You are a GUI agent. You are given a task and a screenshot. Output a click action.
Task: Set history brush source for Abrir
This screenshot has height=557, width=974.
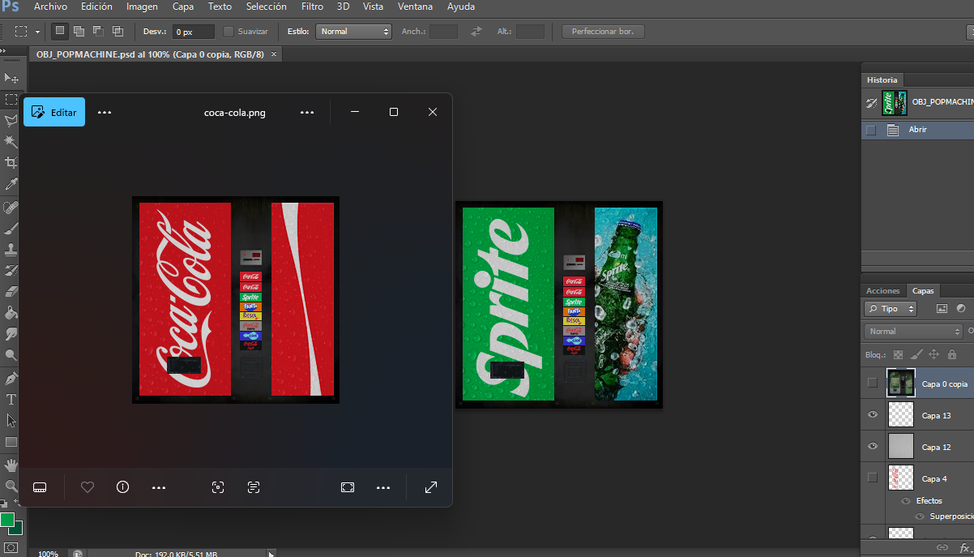pos(871,130)
